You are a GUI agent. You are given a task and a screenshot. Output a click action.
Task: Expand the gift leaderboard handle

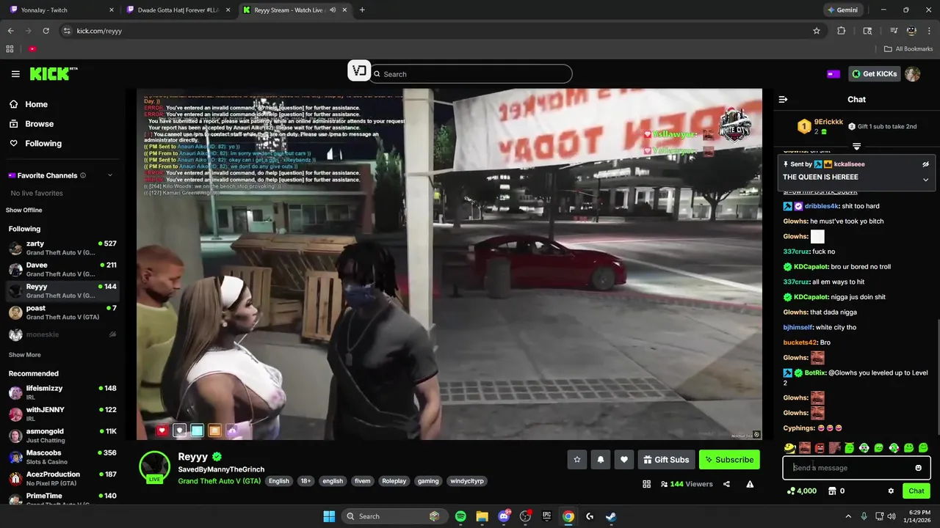pos(856,147)
